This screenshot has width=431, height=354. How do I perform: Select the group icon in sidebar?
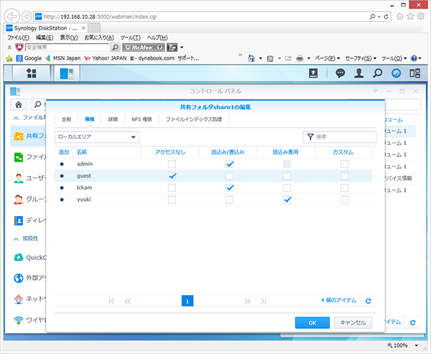point(19,200)
